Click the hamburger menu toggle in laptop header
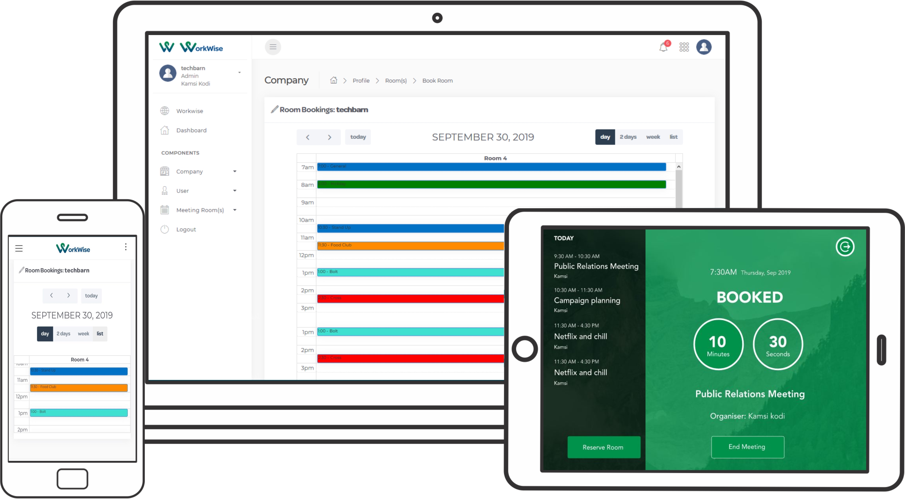905x499 pixels. pos(273,47)
